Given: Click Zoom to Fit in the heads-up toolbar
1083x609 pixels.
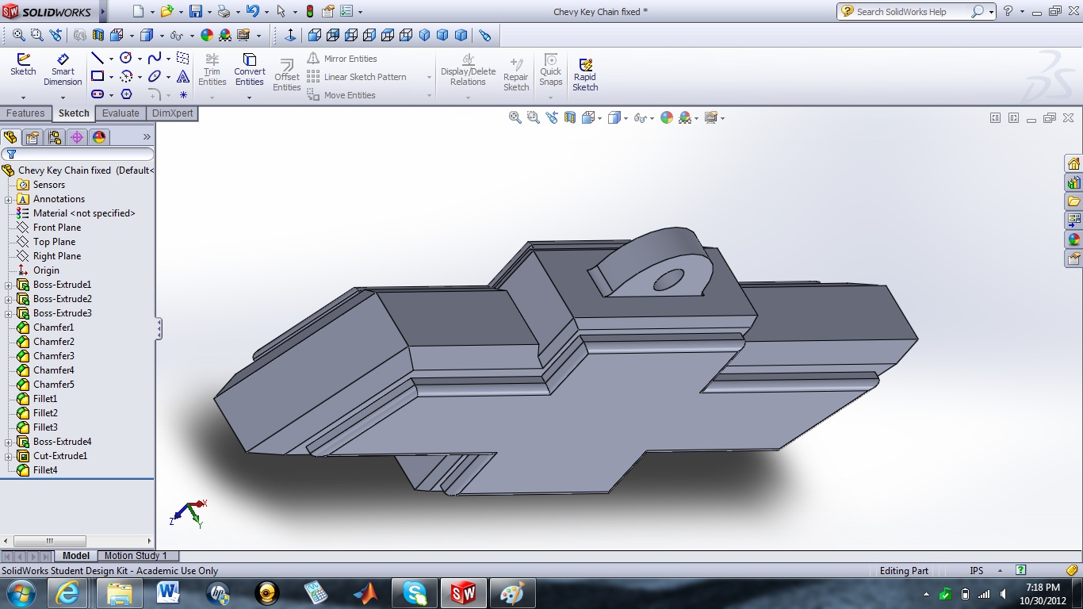Looking at the screenshot, I should coord(515,117).
